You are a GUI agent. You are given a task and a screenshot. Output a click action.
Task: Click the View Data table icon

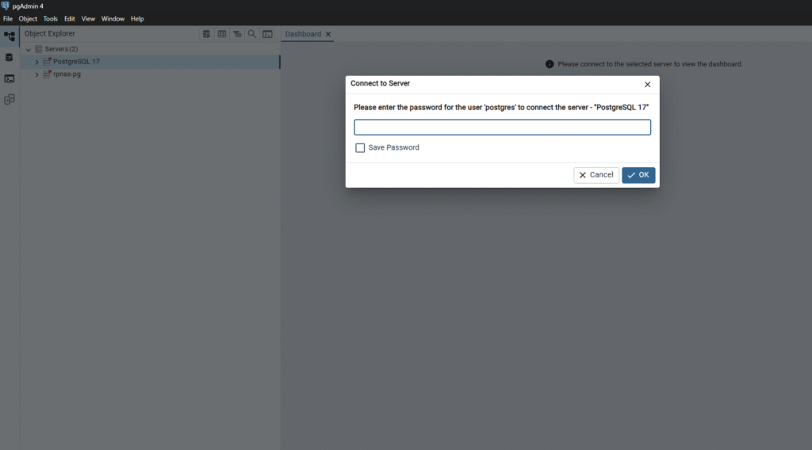coord(222,34)
